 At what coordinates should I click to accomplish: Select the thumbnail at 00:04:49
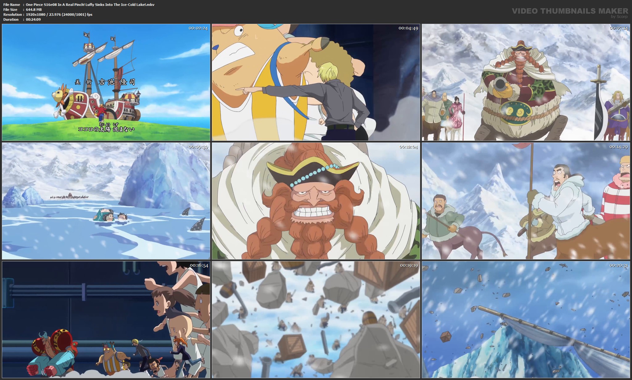point(316,82)
